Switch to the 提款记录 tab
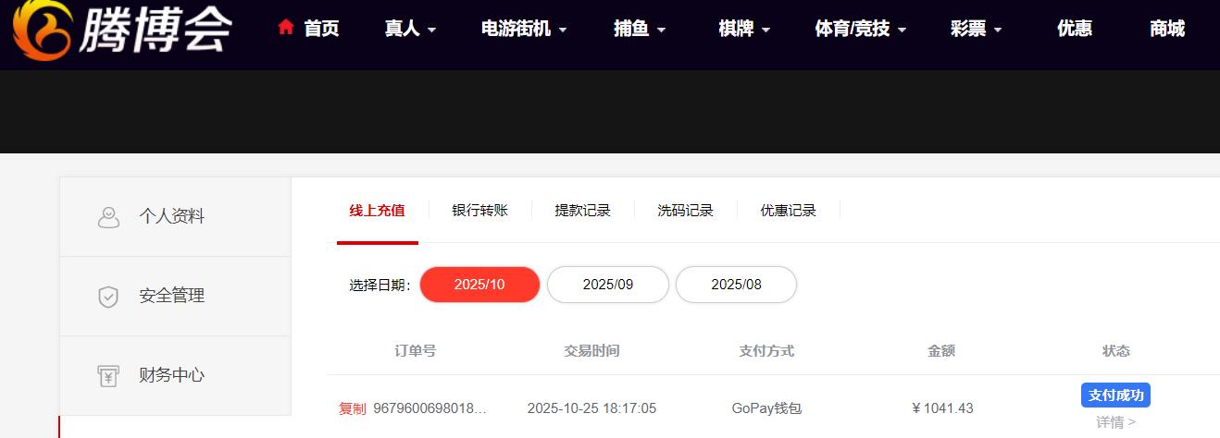The height and width of the screenshot is (438, 1220). [582, 211]
